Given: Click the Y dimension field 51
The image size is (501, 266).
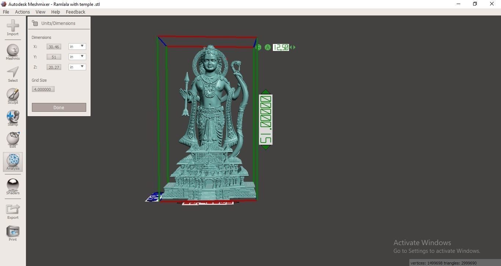Looking at the screenshot, I should pyautogui.click(x=54, y=57).
